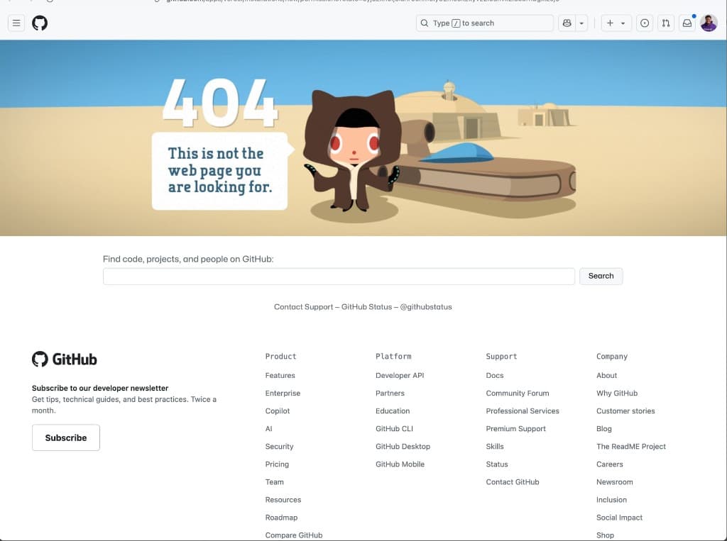Viewport: 727px width, 541px height.
Task: Open the Community Forum link
Action: pos(518,394)
